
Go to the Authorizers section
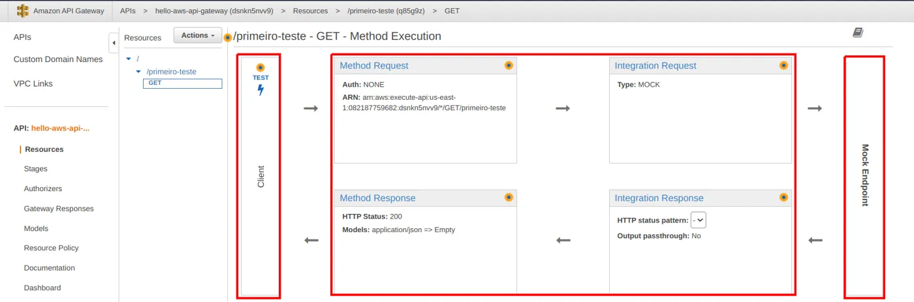coord(43,189)
